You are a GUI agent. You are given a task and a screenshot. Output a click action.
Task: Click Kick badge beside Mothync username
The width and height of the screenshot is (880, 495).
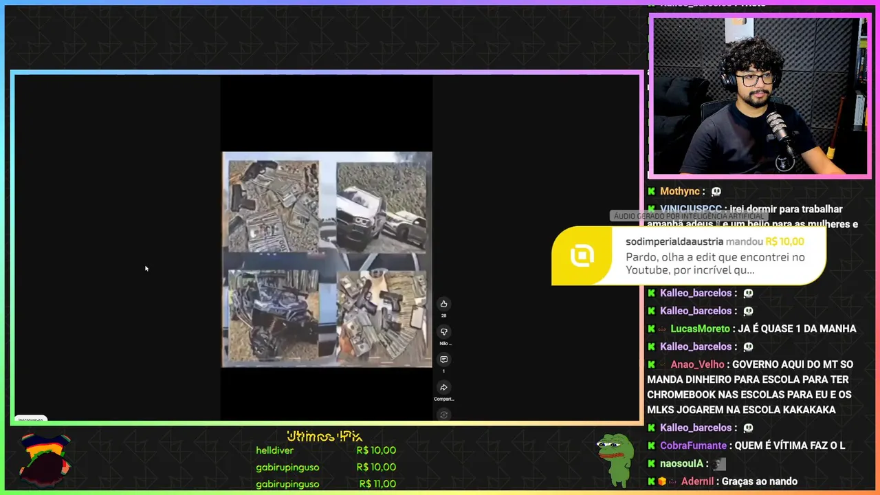pos(651,191)
